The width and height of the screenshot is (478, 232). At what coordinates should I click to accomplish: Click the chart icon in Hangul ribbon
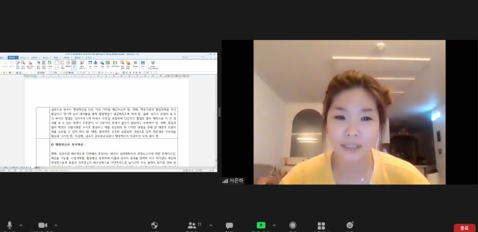coord(96,63)
